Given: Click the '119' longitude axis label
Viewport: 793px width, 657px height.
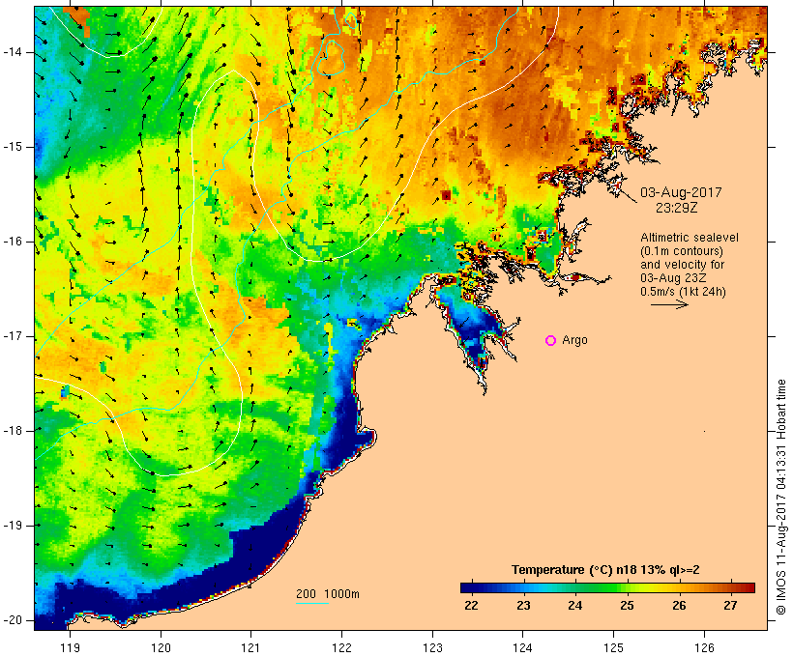Looking at the screenshot, I should pos(70,647).
